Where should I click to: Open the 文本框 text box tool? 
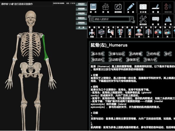click(x=143, y=8)
